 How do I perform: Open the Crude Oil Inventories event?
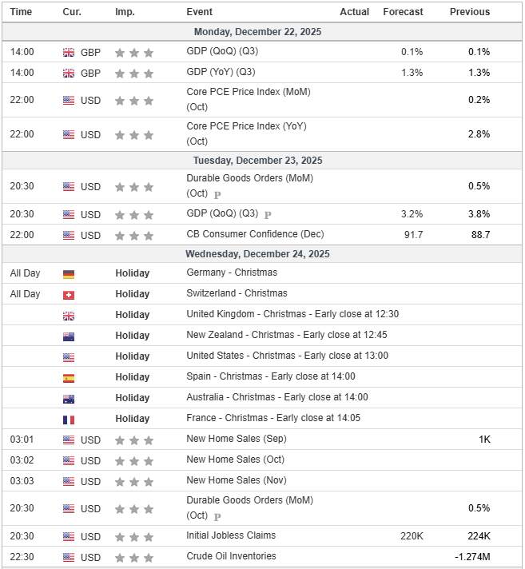coord(231,556)
